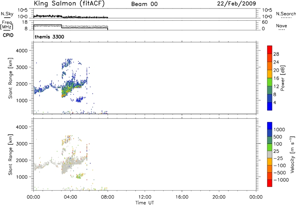Click the "−1000" Velocity colorbar label

tap(281, 180)
